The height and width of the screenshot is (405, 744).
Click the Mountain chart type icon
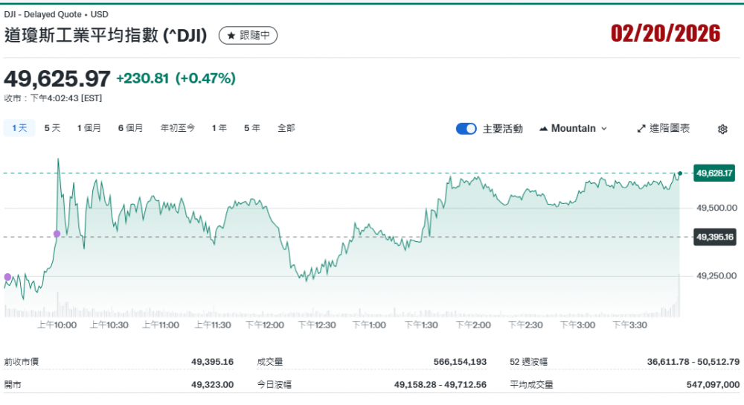click(543, 129)
